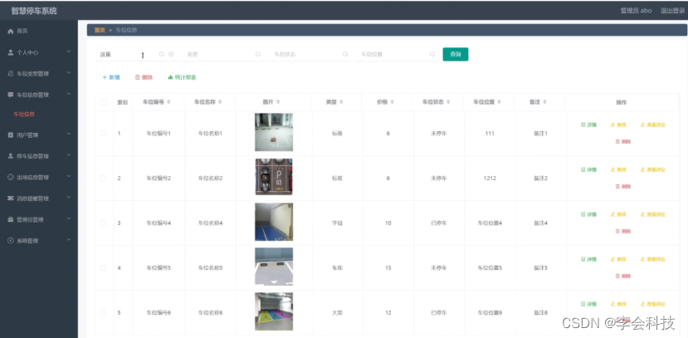This screenshot has width=688, height=338.
Task: Expand 出场信息管理 with its chevron
Action: [x=68, y=177]
